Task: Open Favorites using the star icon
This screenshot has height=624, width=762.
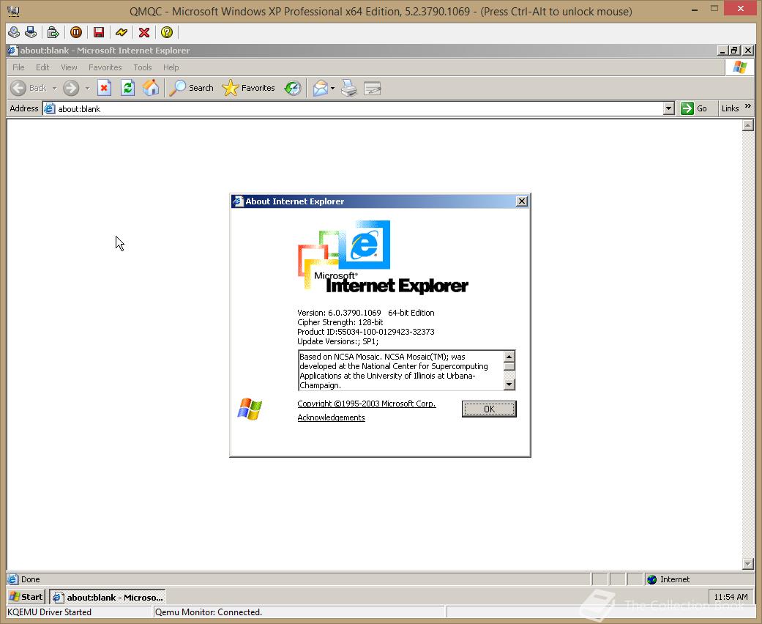Action: (231, 88)
